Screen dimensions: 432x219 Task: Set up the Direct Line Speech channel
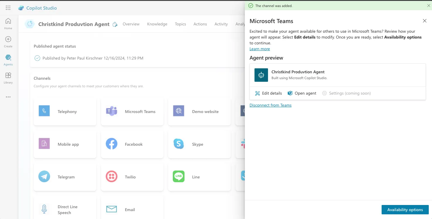pos(65,208)
